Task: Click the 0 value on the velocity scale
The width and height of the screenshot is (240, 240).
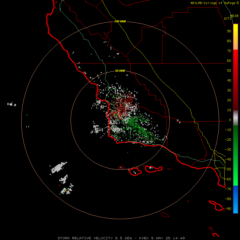Action: click(x=230, y=120)
